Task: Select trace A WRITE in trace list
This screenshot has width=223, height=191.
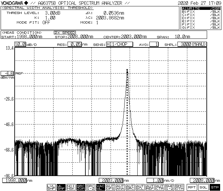Action: 201,8
